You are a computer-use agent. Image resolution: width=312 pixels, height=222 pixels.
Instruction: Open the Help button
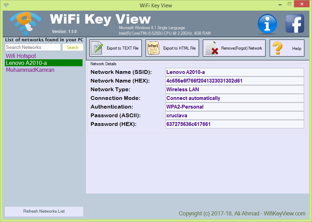point(287,48)
